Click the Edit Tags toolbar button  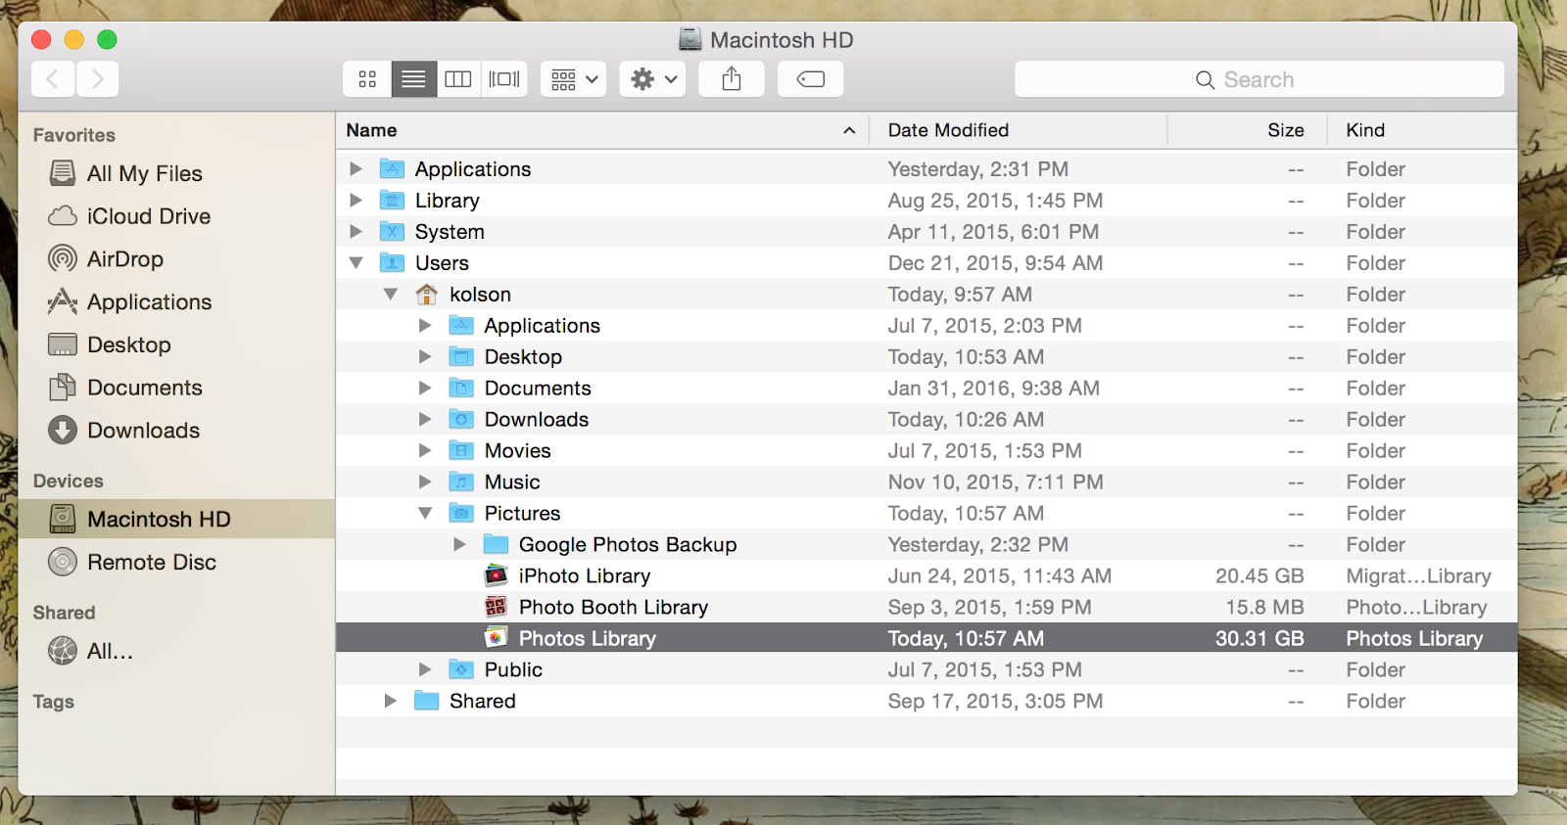[811, 79]
